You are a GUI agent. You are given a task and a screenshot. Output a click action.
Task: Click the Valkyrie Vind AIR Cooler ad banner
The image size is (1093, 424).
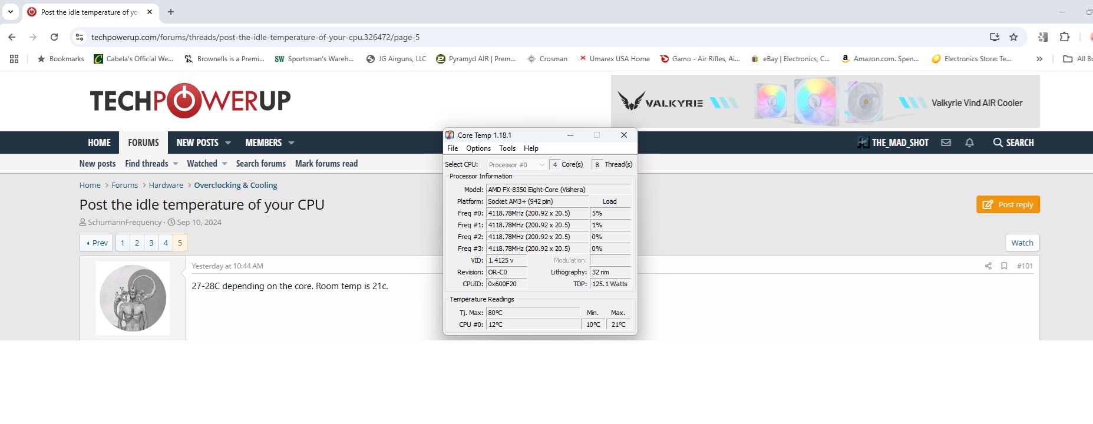[x=825, y=101]
